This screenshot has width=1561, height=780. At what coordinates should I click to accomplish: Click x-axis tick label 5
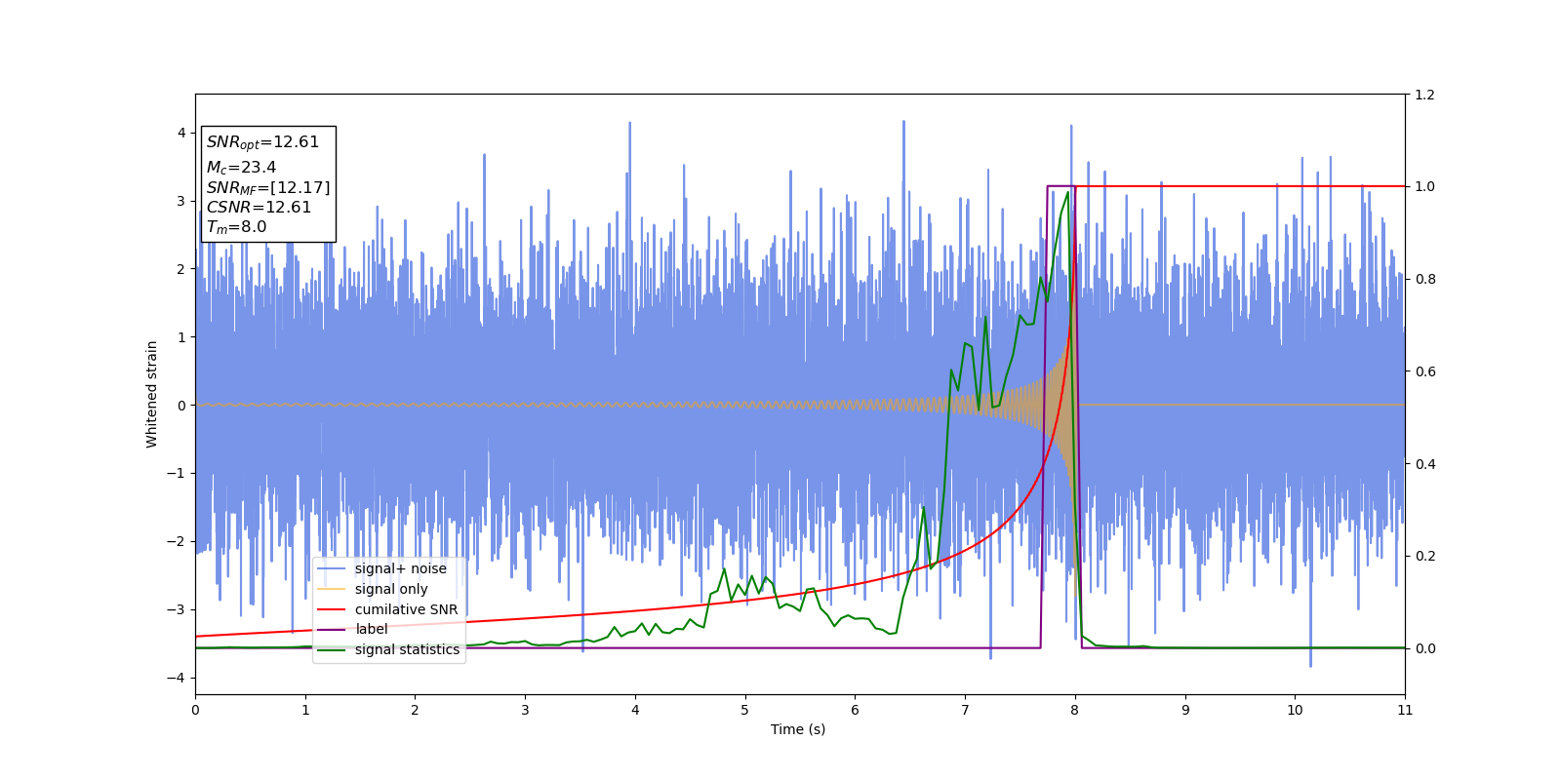tap(745, 710)
